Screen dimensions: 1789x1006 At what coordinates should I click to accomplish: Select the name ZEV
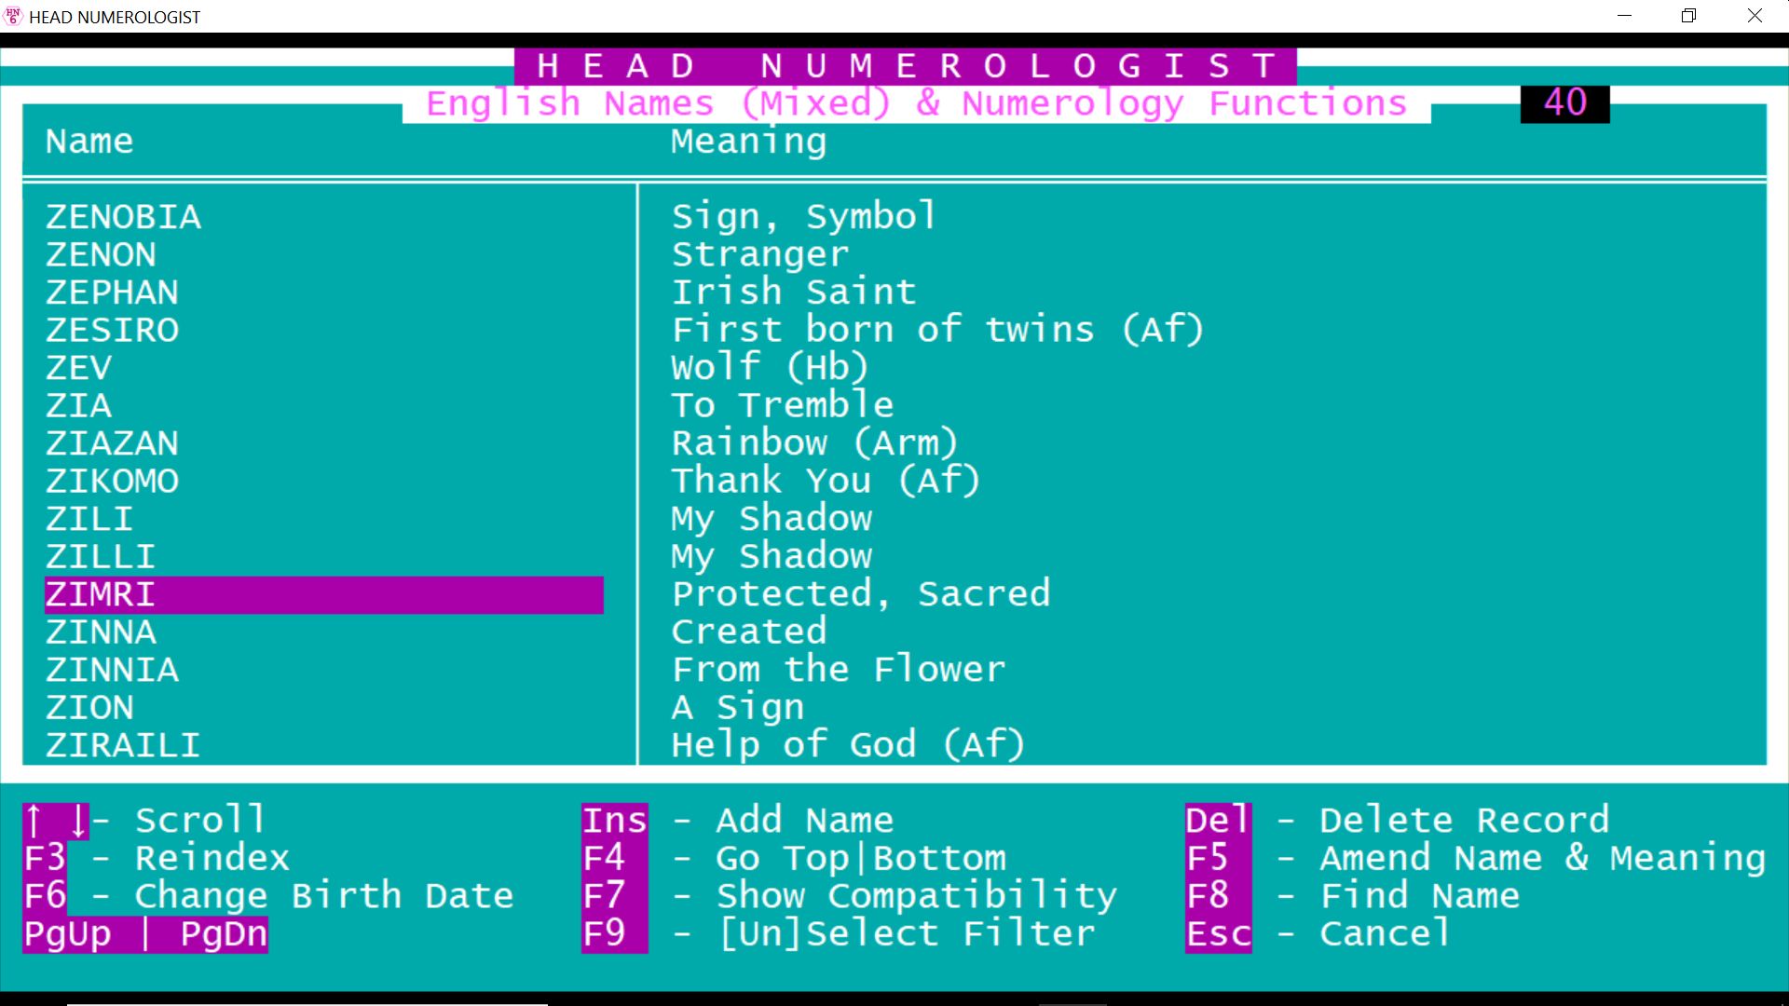click(x=78, y=368)
